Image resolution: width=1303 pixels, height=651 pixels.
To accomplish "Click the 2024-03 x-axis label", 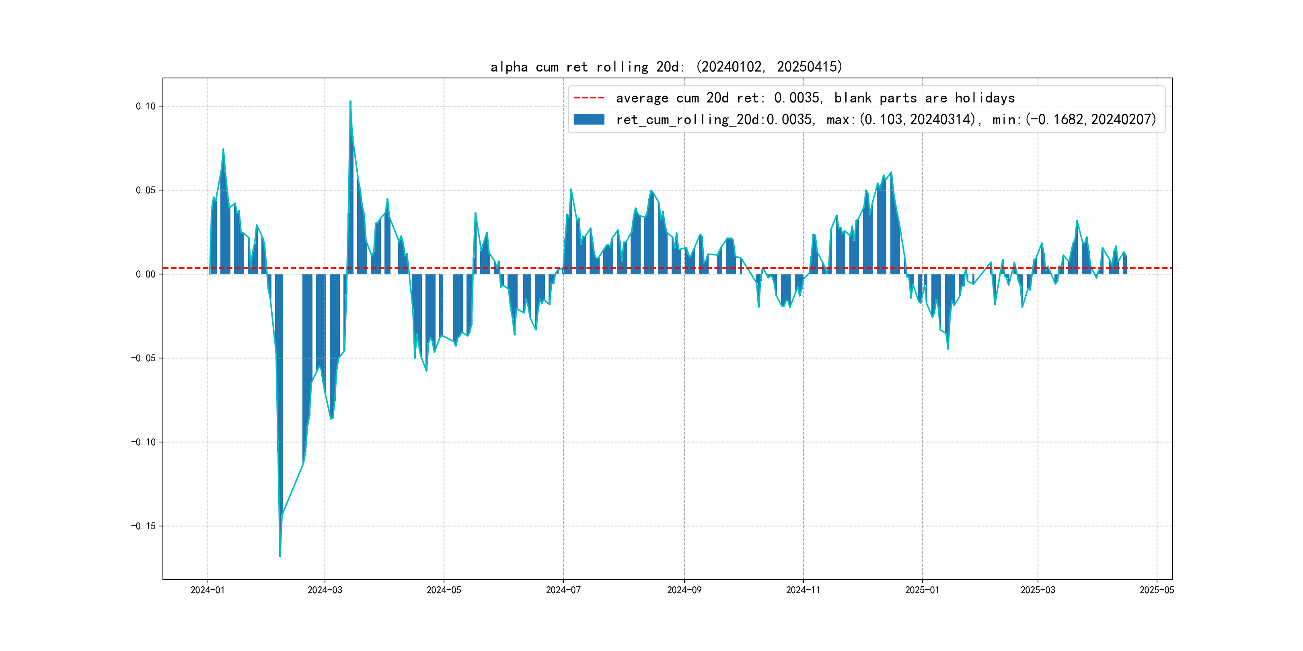I will pos(325,590).
